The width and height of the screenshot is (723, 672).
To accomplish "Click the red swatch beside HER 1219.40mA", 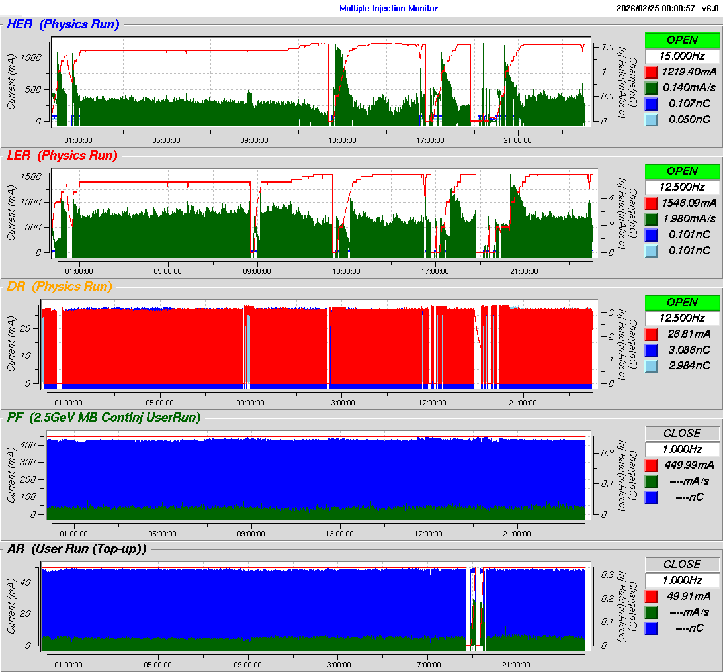I will tap(652, 72).
